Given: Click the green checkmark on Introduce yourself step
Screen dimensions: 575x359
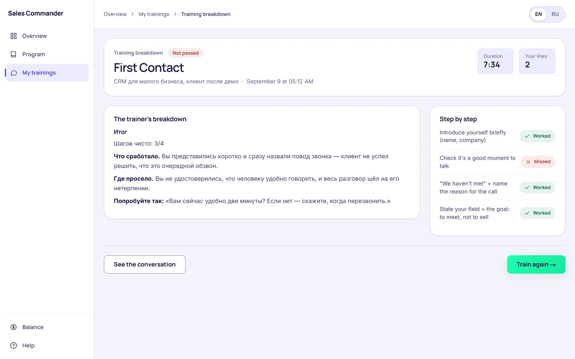Looking at the screenshot, I should click(x=527, y=136).
